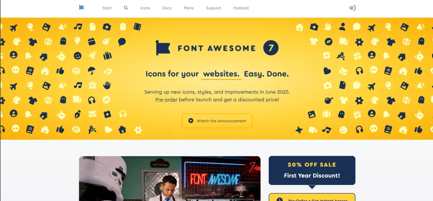
Task: Click the Watch the Announcement button
Action: pyautogui.click(x=217, y=121)
